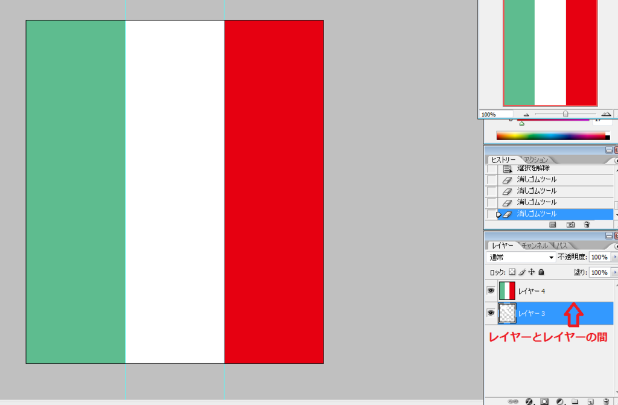This screenshot has height=405, width=618.
Task: Hide レイヤー 4 with its eye icon
Action: [x=491, y=291]
